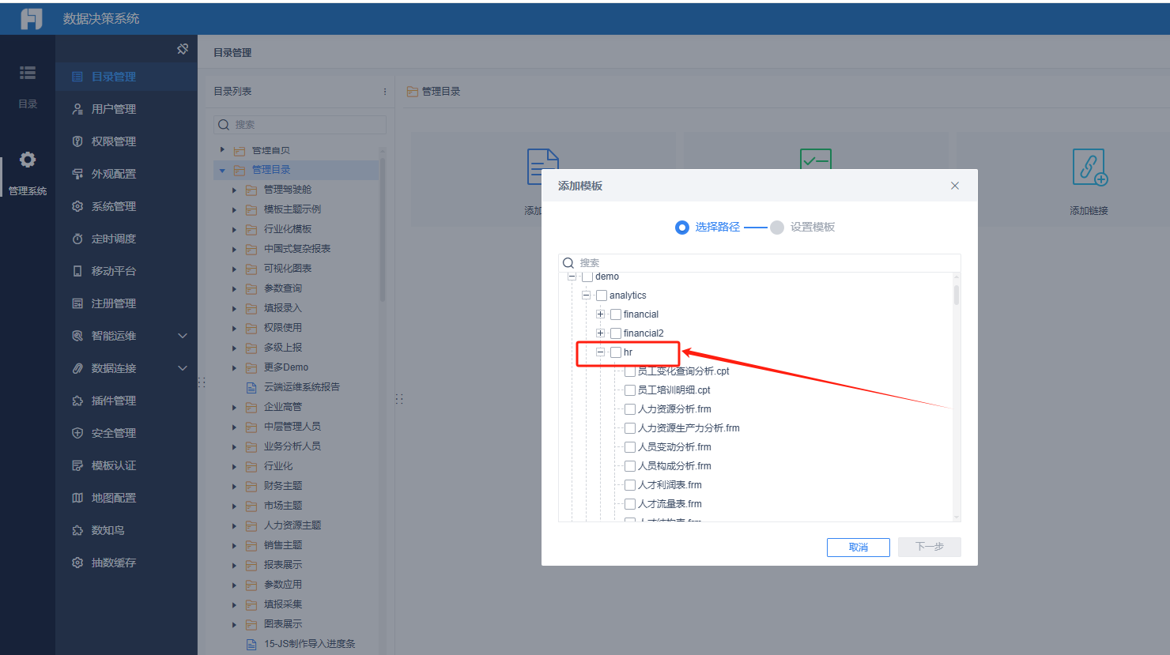Click the 权限管理 shield icon
Viewport: 1170px width, 655px height.
click(x=77, y=141)
